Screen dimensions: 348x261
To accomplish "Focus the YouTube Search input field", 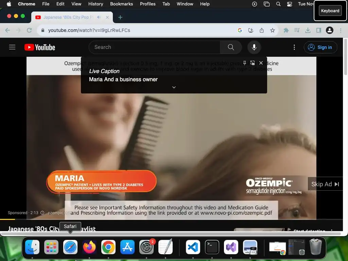I will pos(155,47).
